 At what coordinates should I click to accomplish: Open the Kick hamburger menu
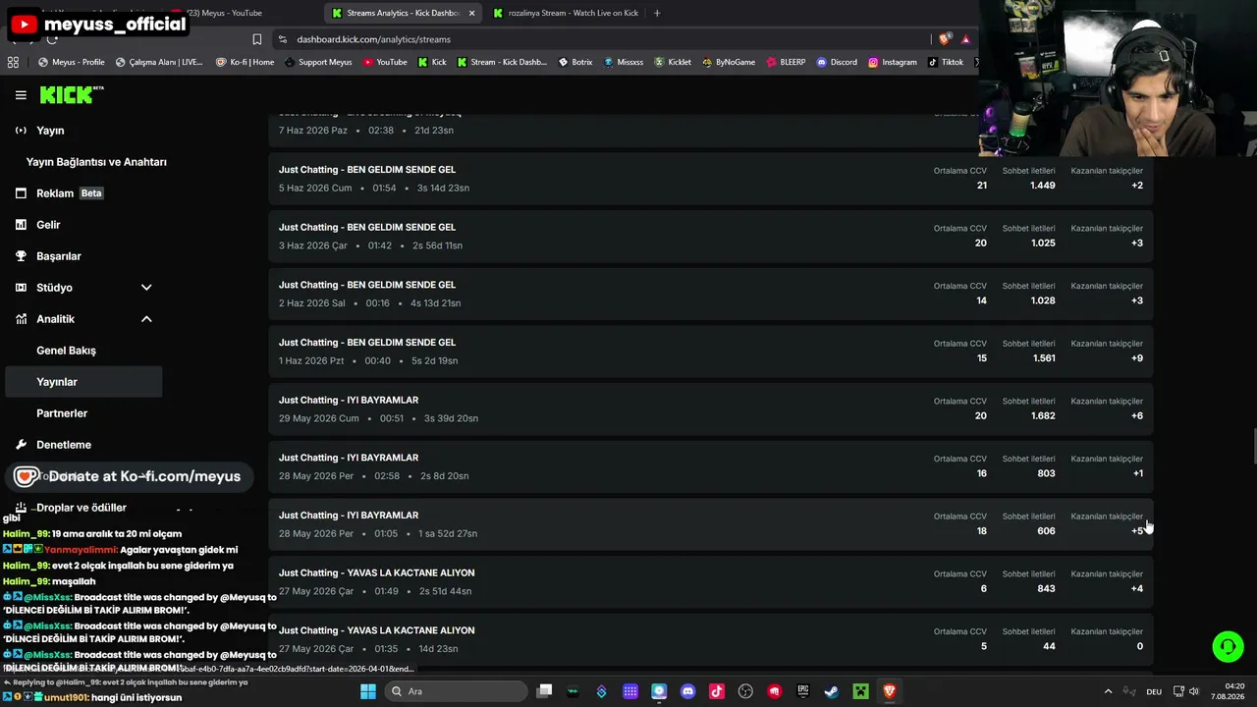click(x=21, y=95)
